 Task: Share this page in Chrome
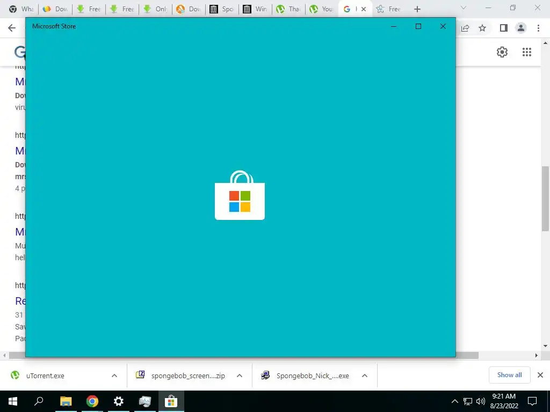coord(465,28)
